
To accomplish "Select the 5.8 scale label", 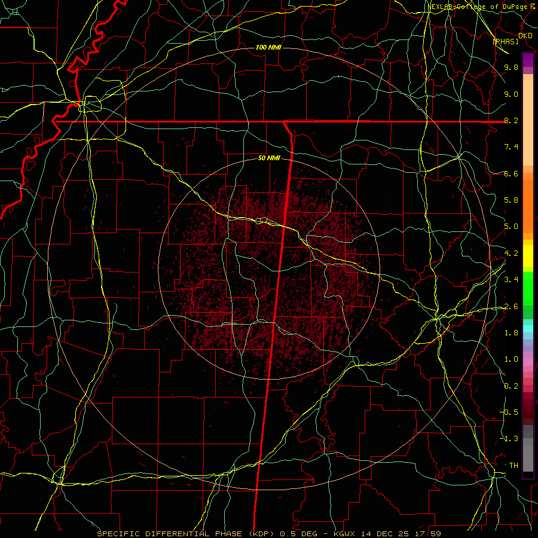I will tap(511, 200).
